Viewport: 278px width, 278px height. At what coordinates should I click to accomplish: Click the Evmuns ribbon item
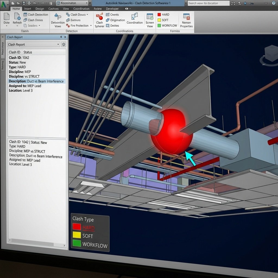(73, 20)
